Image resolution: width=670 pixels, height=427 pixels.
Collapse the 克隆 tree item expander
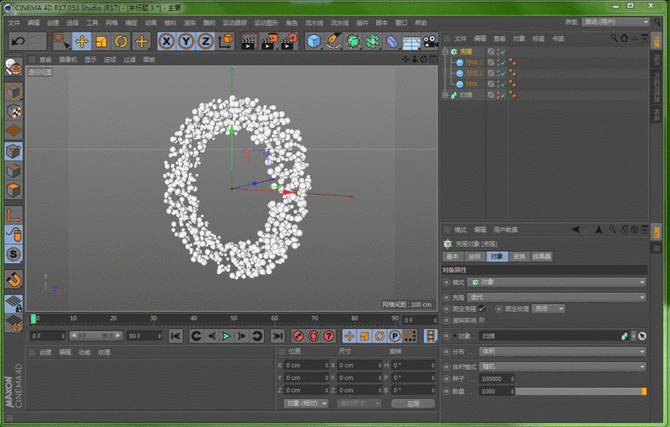(x=445, y=52)
